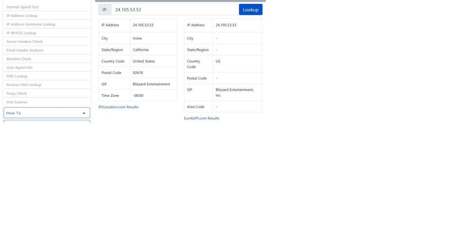450x242 pixels.
Task: Focus the IP address input field
Action: (175, 9)
